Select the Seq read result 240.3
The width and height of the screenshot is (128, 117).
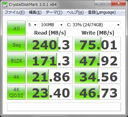tap(50, 44)
